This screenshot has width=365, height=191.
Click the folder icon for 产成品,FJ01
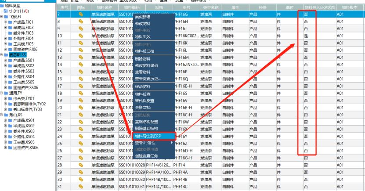tap(11, 22)
